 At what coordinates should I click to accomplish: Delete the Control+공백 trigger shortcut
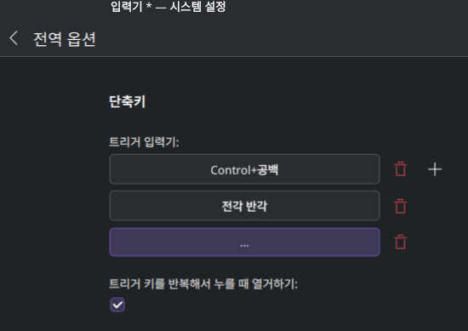tap(400, 169)
